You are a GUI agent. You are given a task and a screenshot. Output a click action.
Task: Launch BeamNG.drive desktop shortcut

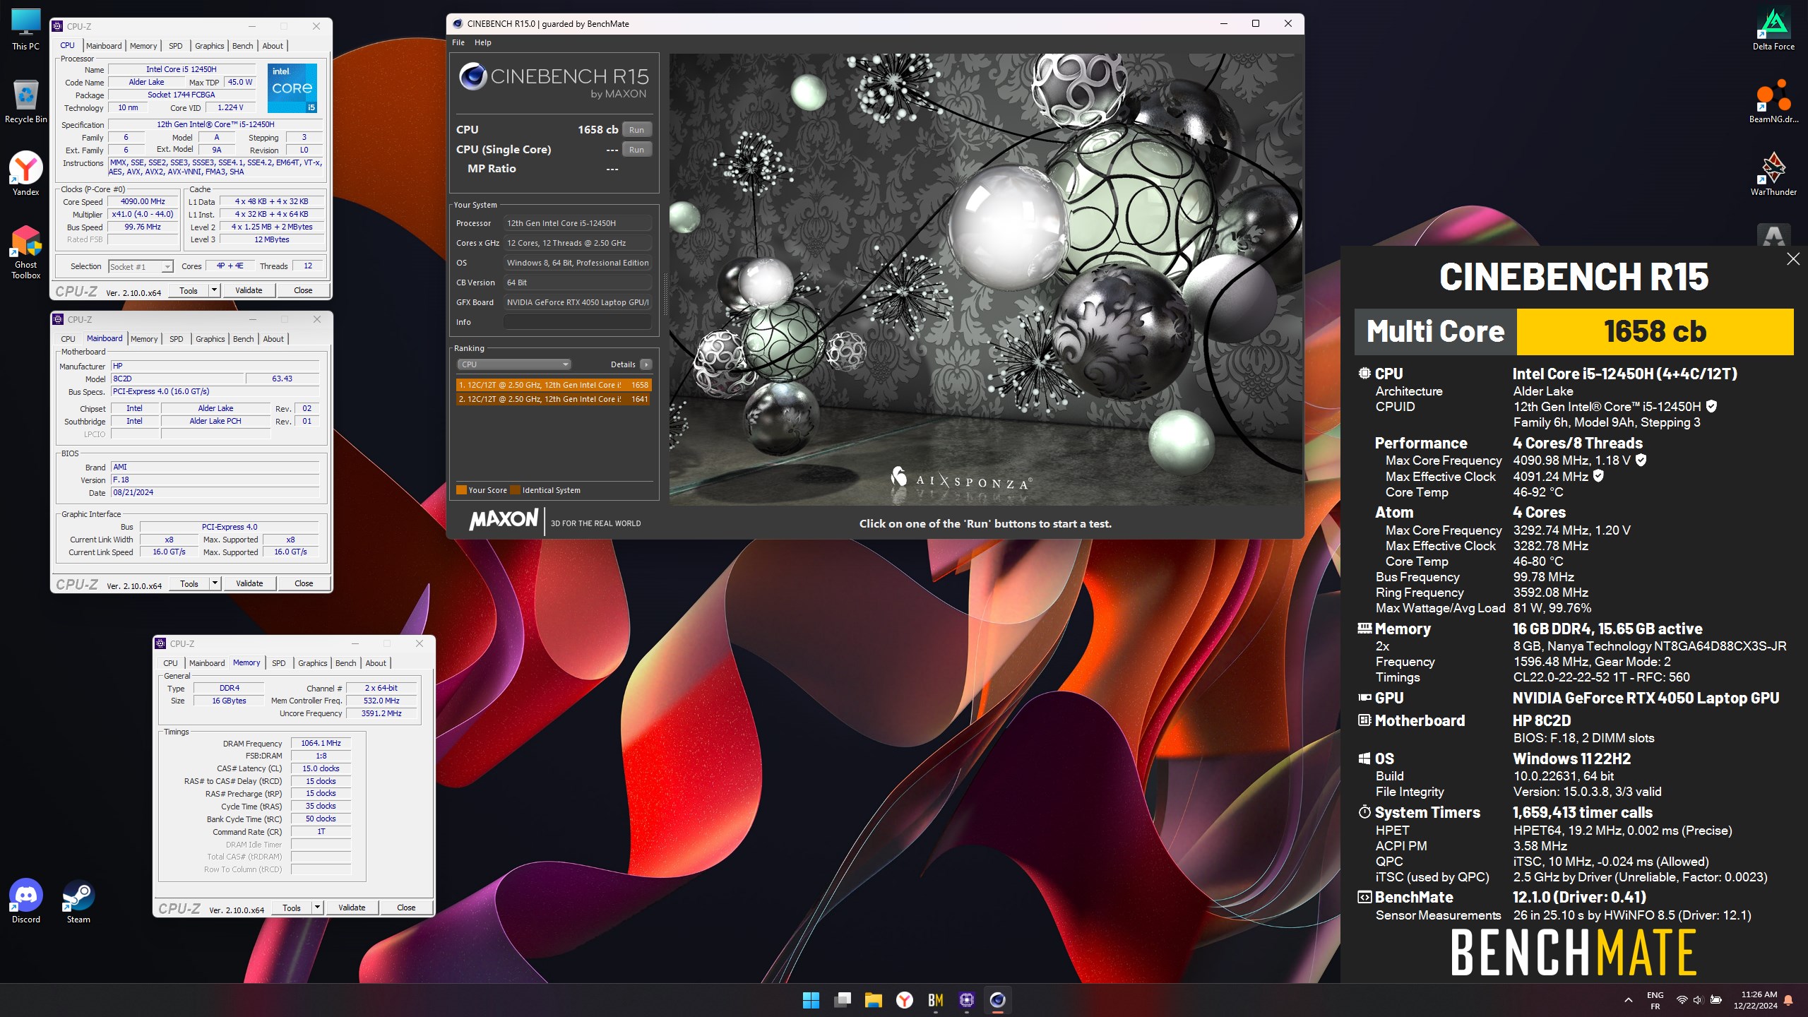click(1773, 102)
